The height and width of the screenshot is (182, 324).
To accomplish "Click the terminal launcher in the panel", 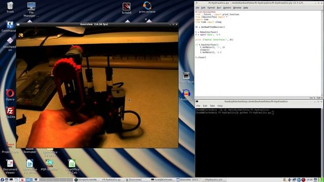I will [x=11, y=180].
